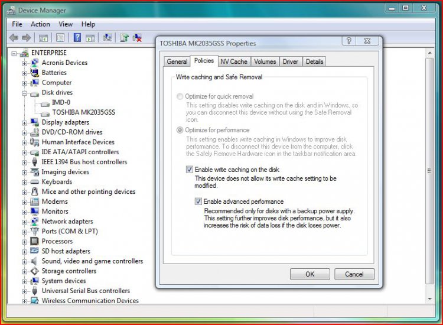Select the Storage controllers label
The image size is (443, 325).
69,271
